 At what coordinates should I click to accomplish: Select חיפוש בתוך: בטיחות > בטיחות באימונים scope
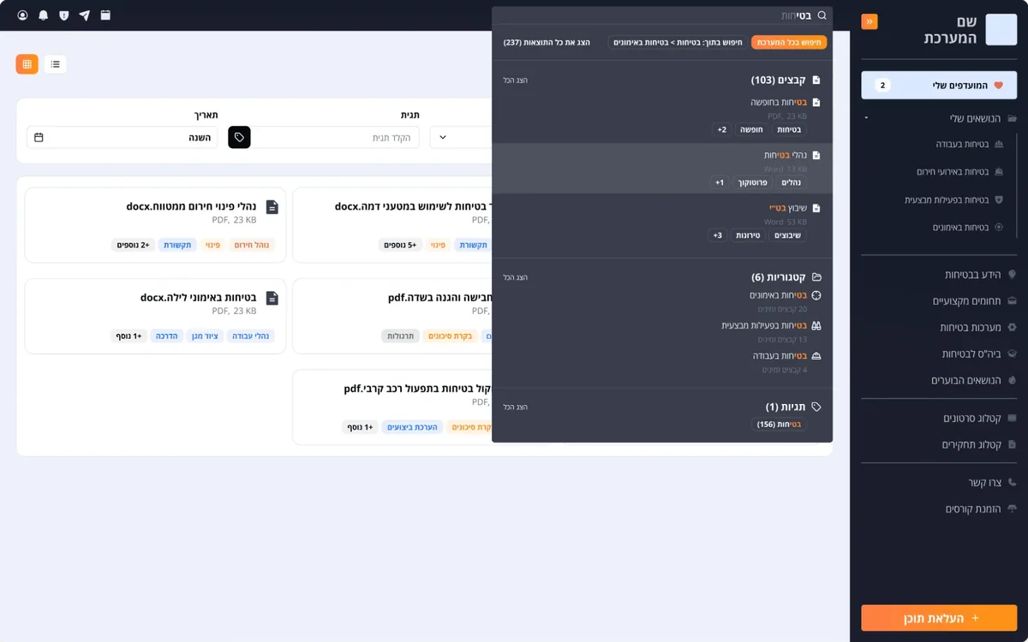coord(677,42)
